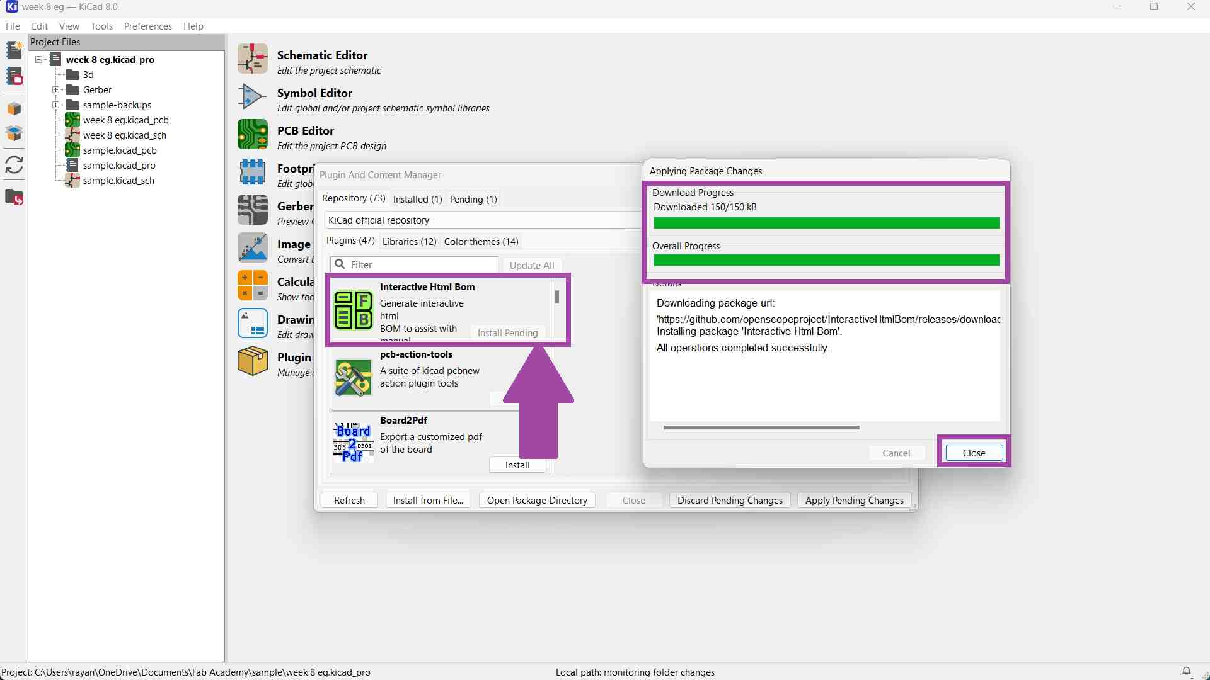The width and height of the screenshot is (1210, 680).
Task: Open the Preferences menu
Action: click(147, 26)
